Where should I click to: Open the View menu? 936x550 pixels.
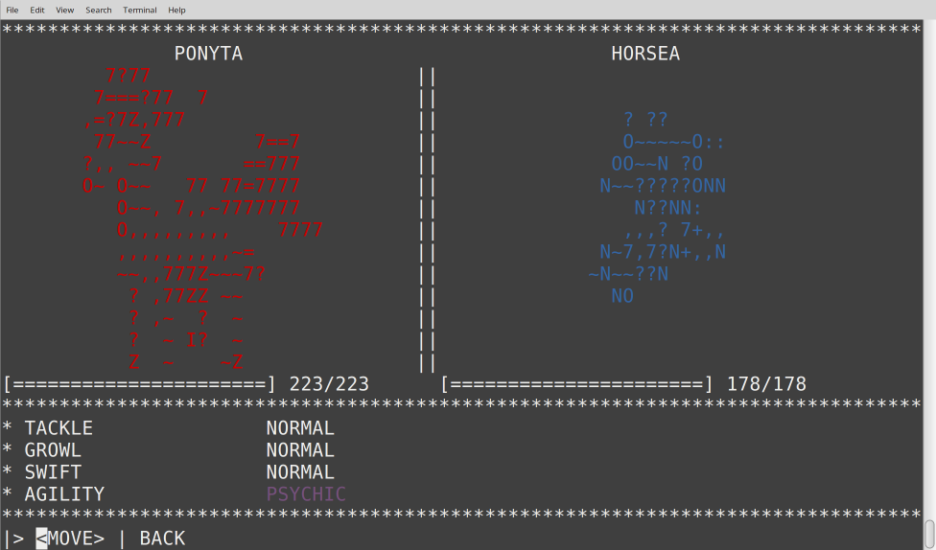pyautogui.click(x=64, y=11)
